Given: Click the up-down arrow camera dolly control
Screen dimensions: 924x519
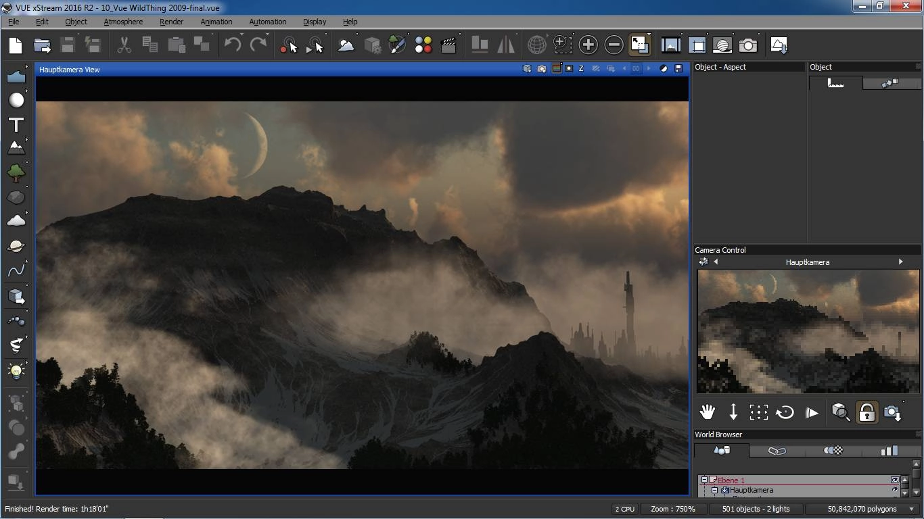Looking at the screenshot, I should pos(733,412).
